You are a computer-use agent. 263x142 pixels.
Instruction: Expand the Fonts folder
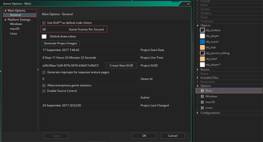197,17
